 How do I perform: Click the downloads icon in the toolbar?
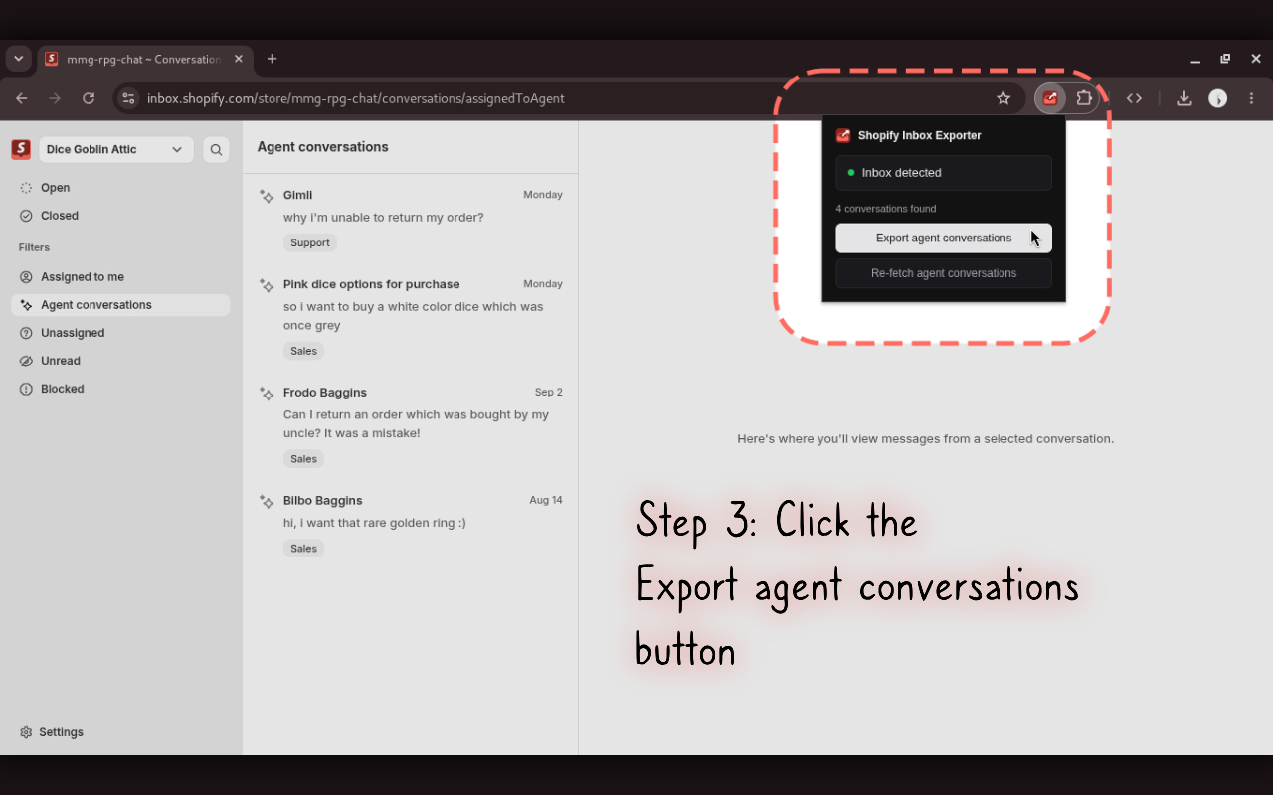point(1183,98)
